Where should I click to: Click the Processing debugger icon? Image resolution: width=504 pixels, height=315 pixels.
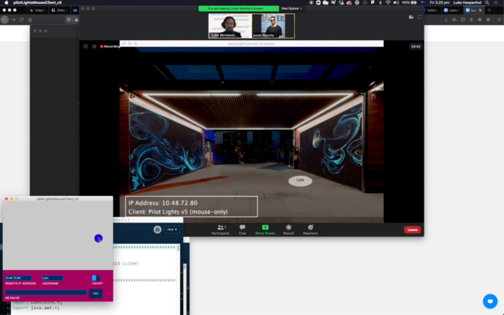[x=157, y=229]
